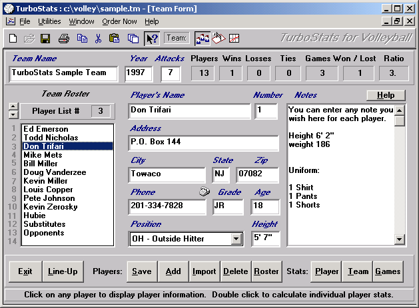Click the Player's Name field
419x308 pixels.
[189, 111]
